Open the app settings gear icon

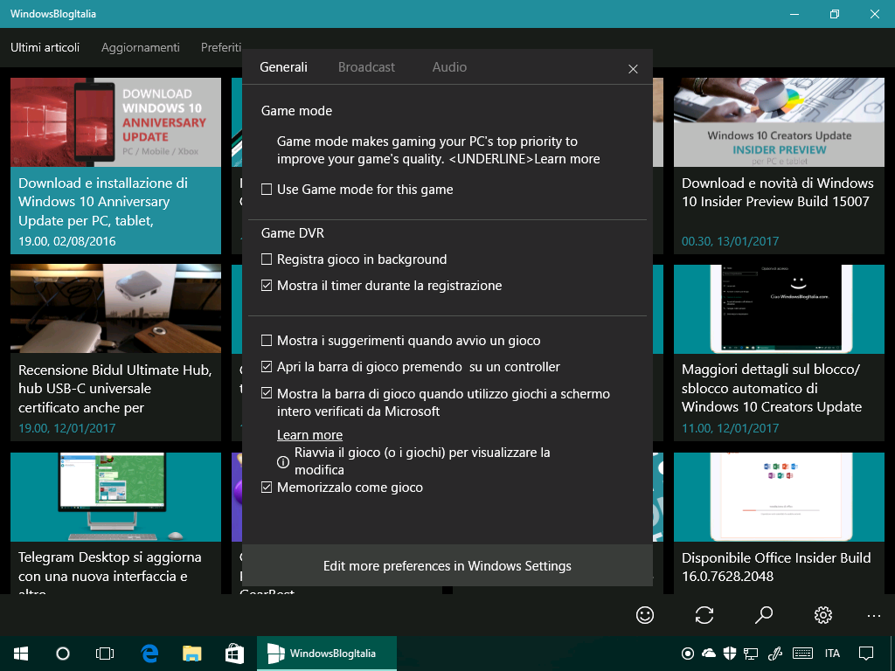[823, 615]
